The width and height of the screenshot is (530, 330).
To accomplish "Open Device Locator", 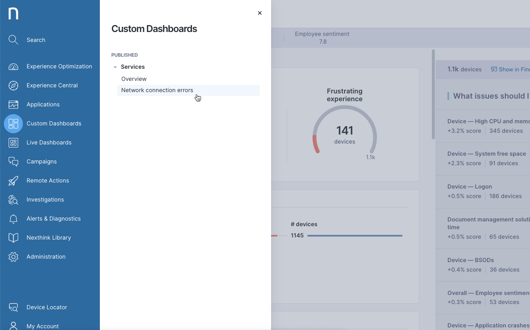I will pos(46,307).
